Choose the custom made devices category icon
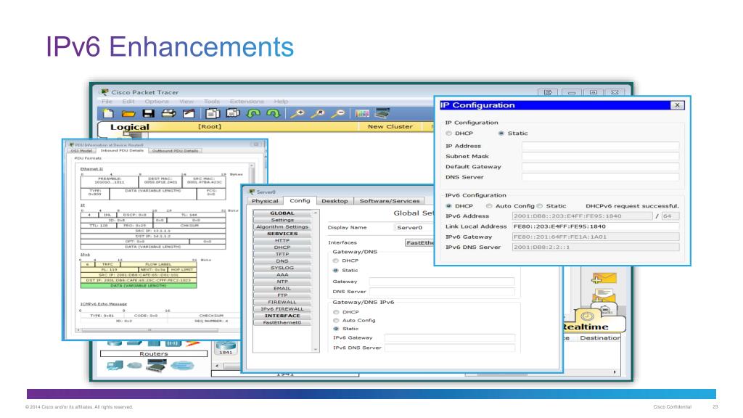The image size is (743, 418). pos(157,364)
